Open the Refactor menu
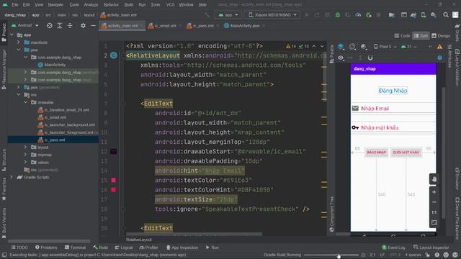Screen dimensions: 461x259 (x=111, y=5)
